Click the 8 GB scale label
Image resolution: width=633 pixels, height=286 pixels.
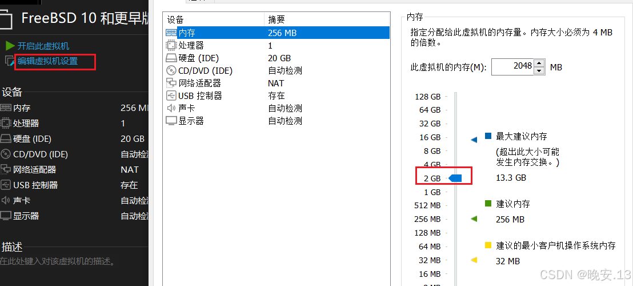432,151
